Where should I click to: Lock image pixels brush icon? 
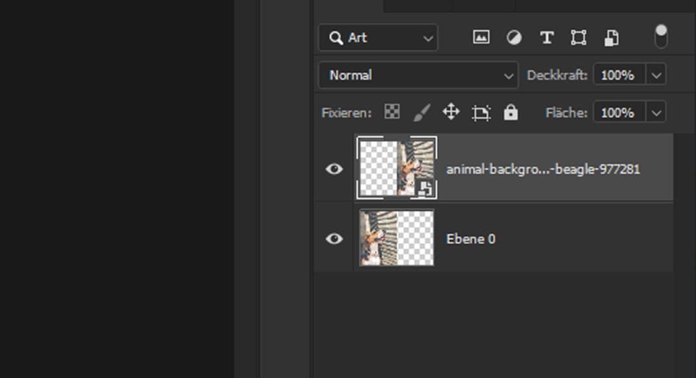click(422, 113)
